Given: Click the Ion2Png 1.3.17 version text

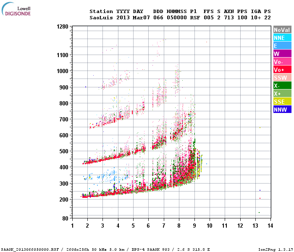Looking at the screenshot, I should click(276, 249).
